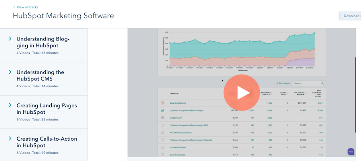Image resolution: width=361 pixels, height=161 pixels.
Task: Click the back chevron beside View all tracks
Action: click(14, 7)
